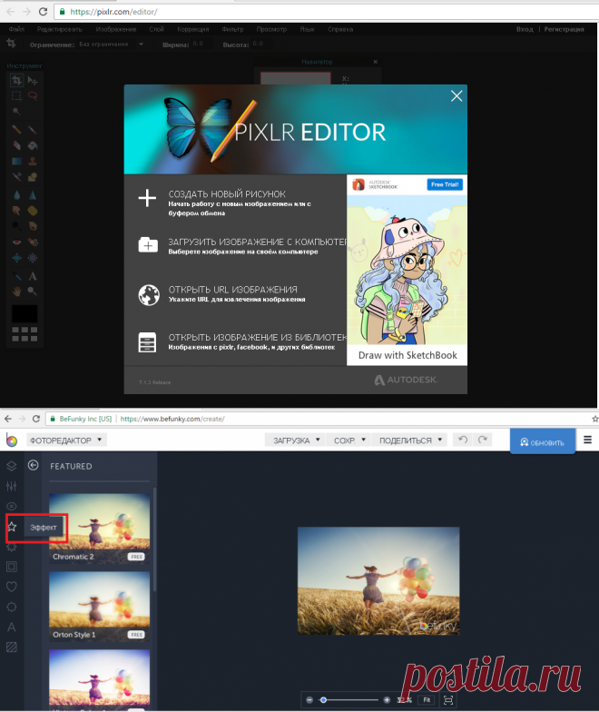The width and height of the screenshot is (599, 712).
Task: Open the BeFunky hamburger menu
Action: [587, 440]
